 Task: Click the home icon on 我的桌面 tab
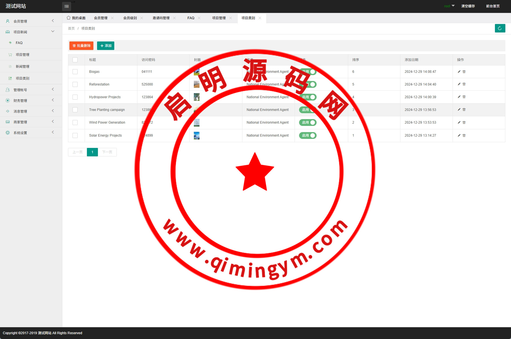(x=69, y=18)
